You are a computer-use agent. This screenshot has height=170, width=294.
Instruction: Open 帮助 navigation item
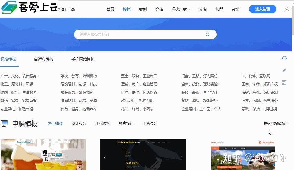(236, 9)
